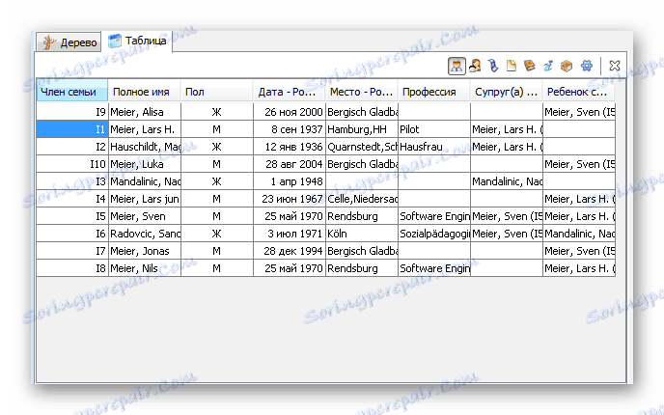Click birthplace Hamburg,HH cell
The height and width of the screenshot is (415, 664).
point(362,129)
